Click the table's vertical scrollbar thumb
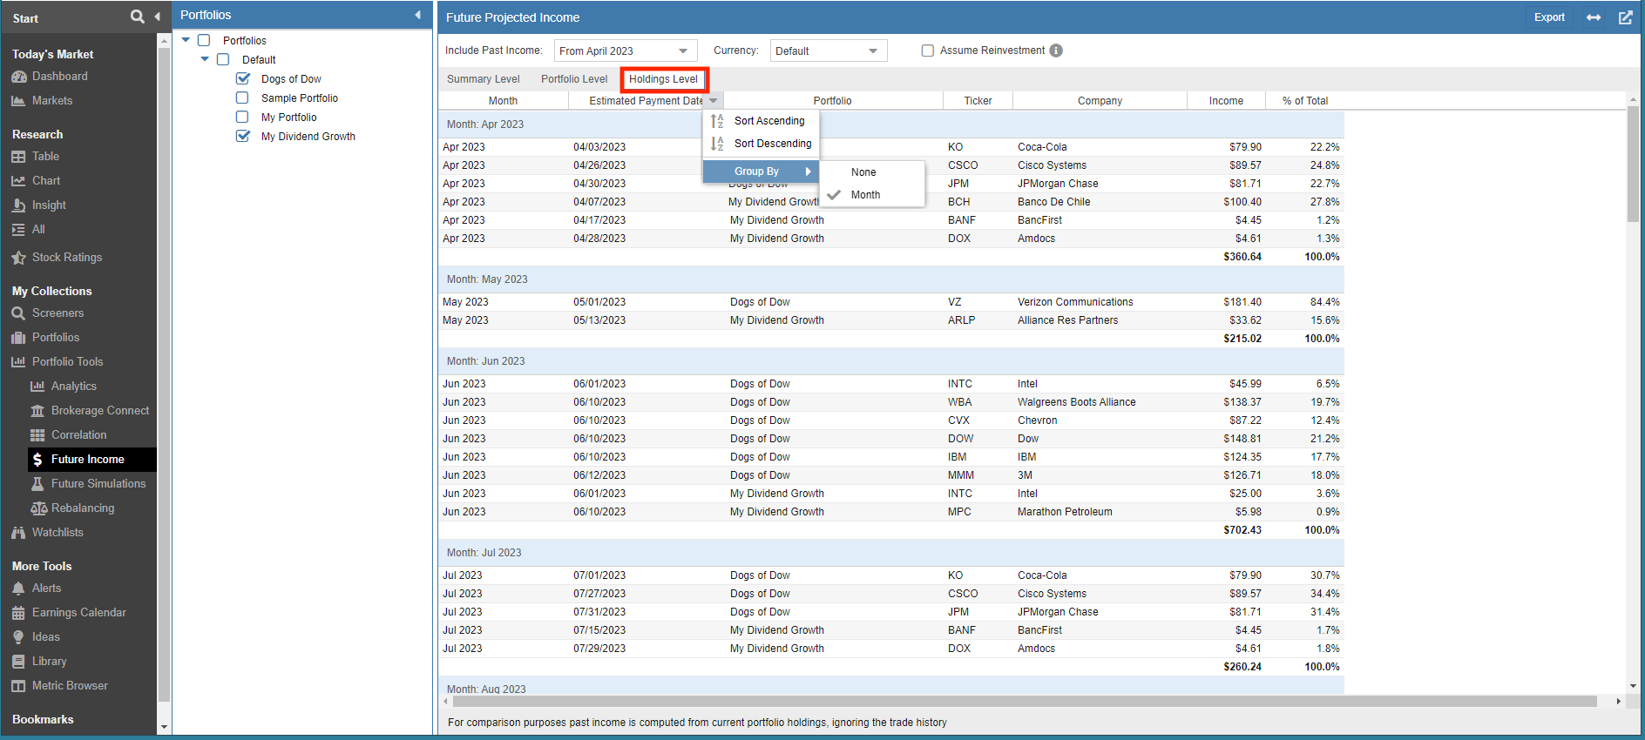Image resolution: width=1645 pixels, height=740 pixels. pyautogui.click(x=1633, y=165)
